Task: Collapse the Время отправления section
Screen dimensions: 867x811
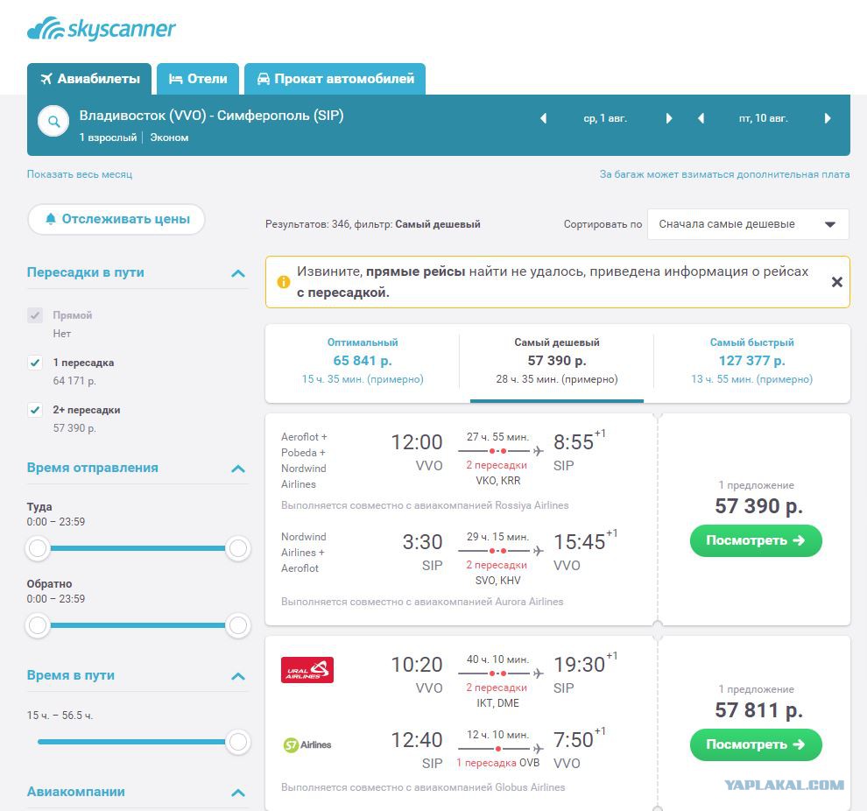Action: tap(237, 469)
